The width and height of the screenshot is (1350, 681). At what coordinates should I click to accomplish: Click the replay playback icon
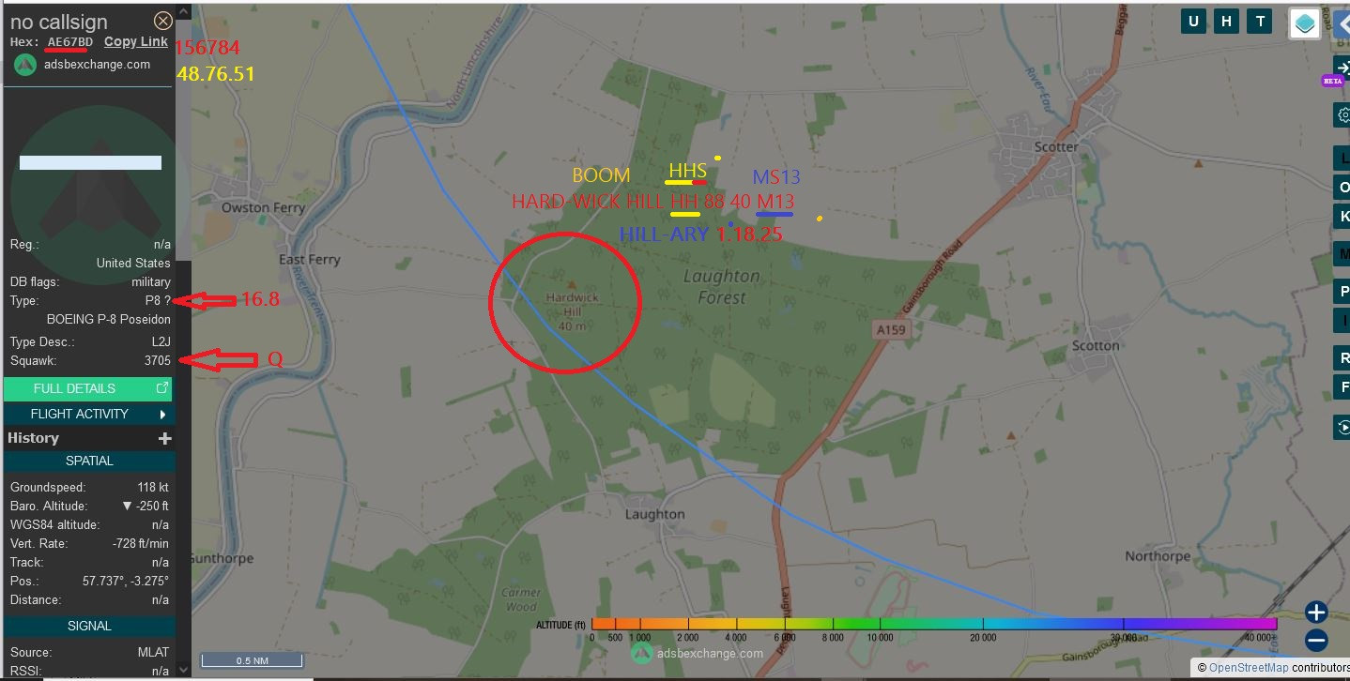click(1342, 428)
